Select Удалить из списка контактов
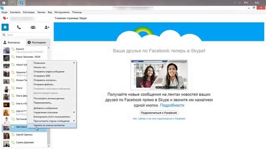 [x=52, y=125]
